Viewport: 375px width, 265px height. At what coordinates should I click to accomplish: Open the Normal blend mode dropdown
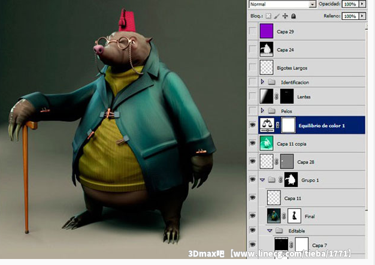click(312, 4)
